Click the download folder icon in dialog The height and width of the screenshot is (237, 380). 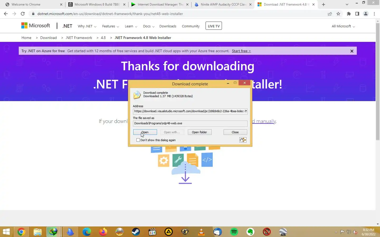click(137, 95)
